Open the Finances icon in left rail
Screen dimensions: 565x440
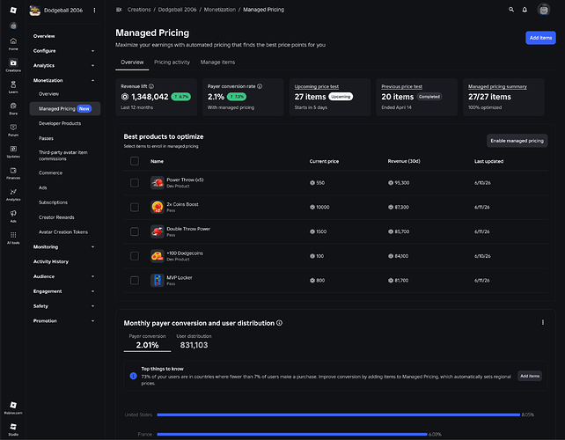[x=13, y=173]
